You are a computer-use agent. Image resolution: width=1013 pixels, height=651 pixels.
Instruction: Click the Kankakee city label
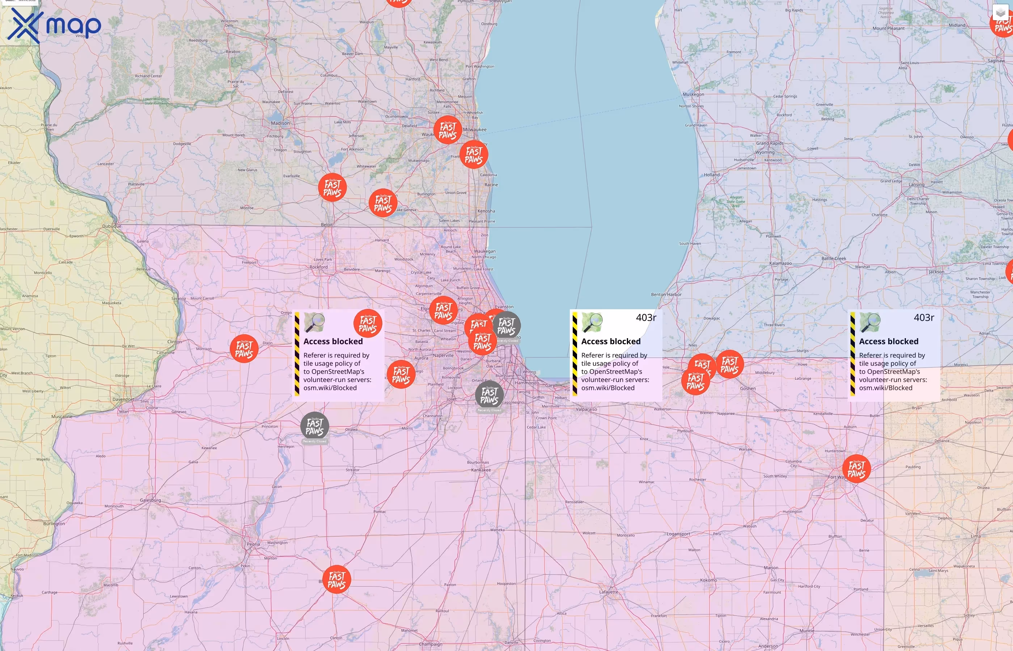[481, 470]
